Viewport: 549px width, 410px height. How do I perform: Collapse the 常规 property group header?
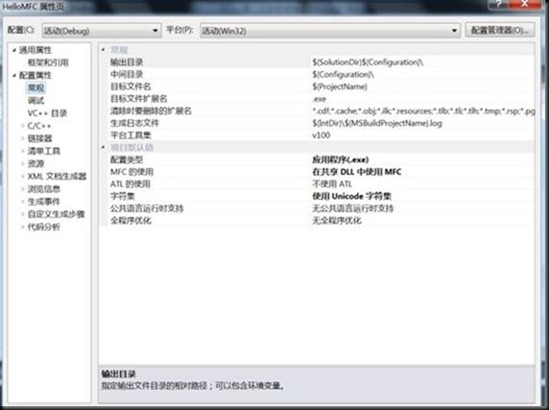[x=104, y=50]
